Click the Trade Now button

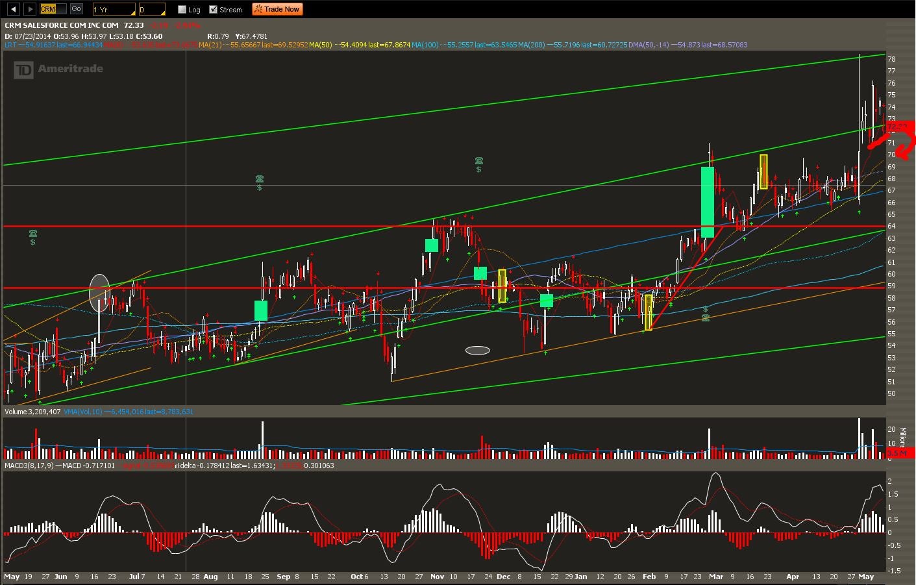click(x=277, y=9)
